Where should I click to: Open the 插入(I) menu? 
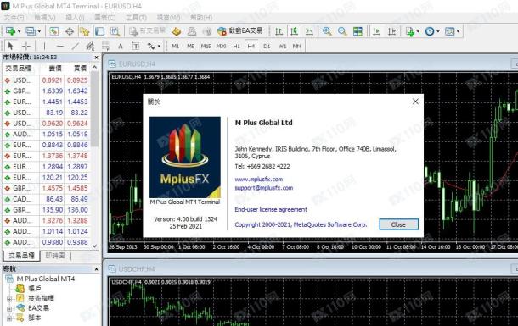coord(75,18)
